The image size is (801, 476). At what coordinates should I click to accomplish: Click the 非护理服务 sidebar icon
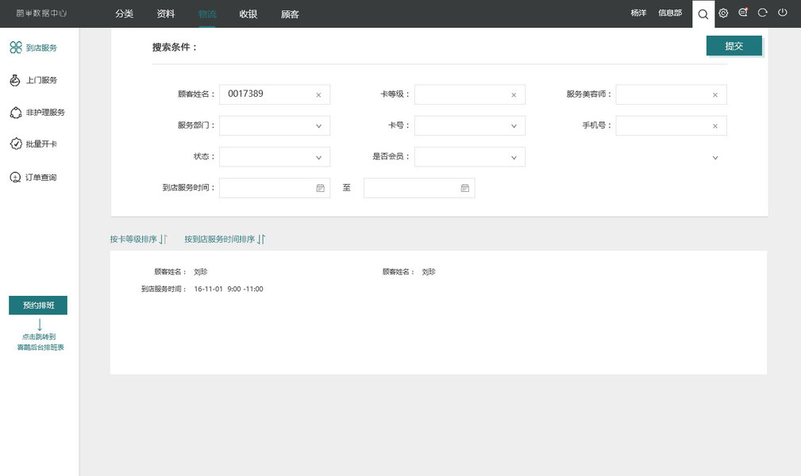pyautogui.click(x=16, y=113)
